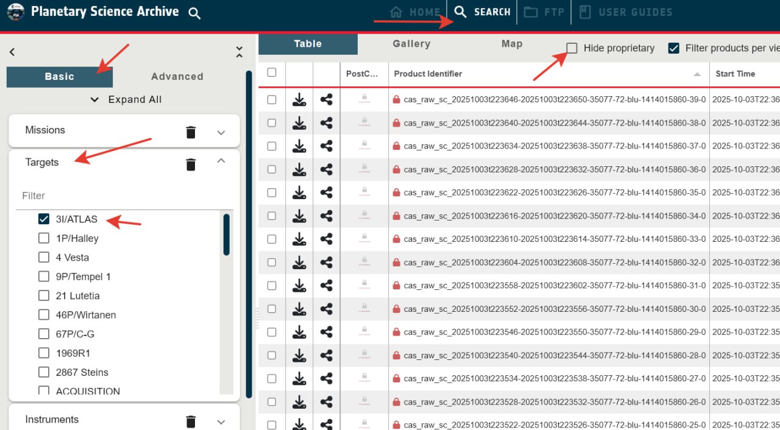Tick the select-all checkbox in the table header
The width and height of the screenshot is (780, 430).
click(x=272, y=72)
